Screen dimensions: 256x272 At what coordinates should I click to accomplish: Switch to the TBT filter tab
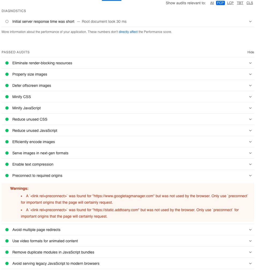(x=240, y=3)
